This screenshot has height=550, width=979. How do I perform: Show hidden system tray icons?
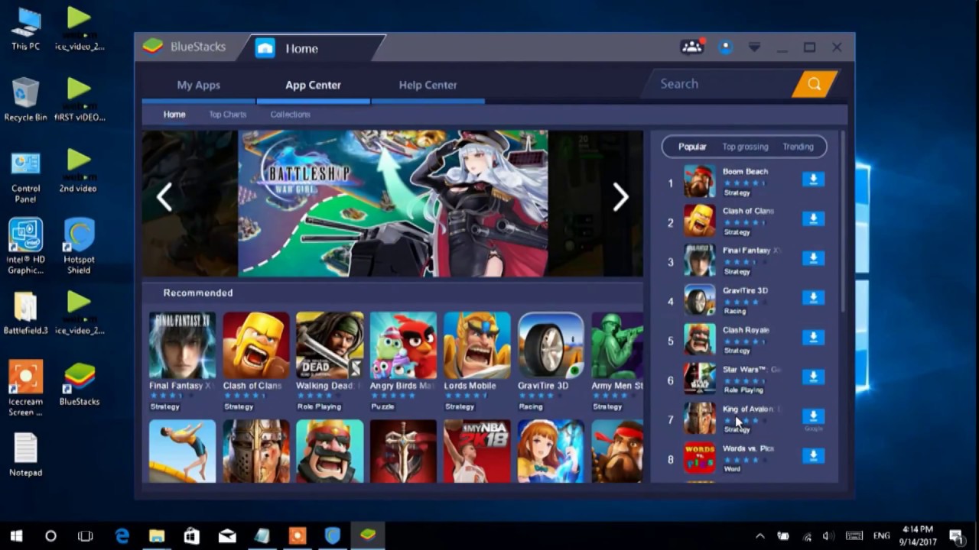pos(760,536)
